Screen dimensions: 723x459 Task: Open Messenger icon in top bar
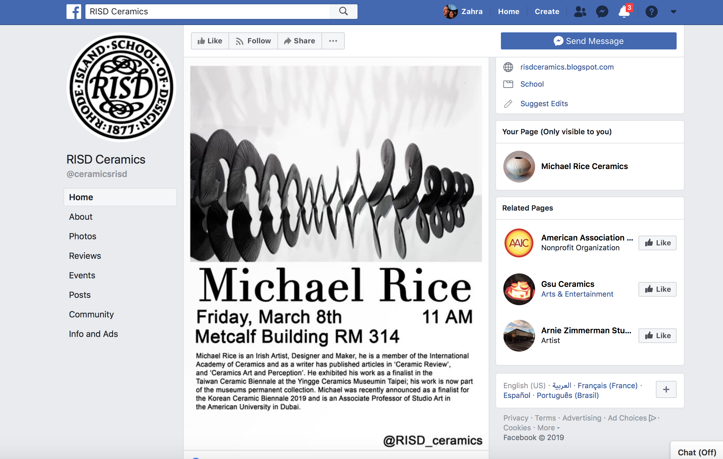tap(602, 12)
